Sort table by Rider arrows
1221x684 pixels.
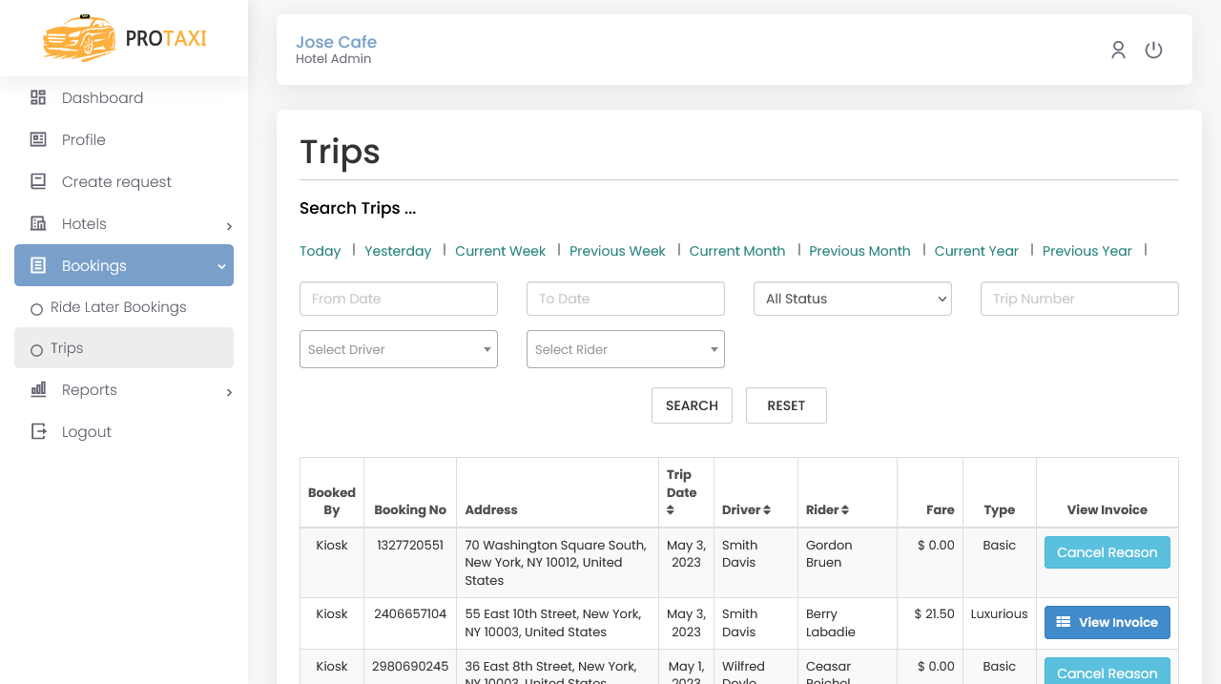click(x=845, y=510)
